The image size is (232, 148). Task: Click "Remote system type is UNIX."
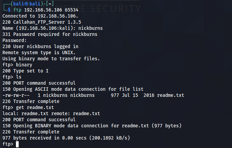pyautogui.click(x=39, y=52)
